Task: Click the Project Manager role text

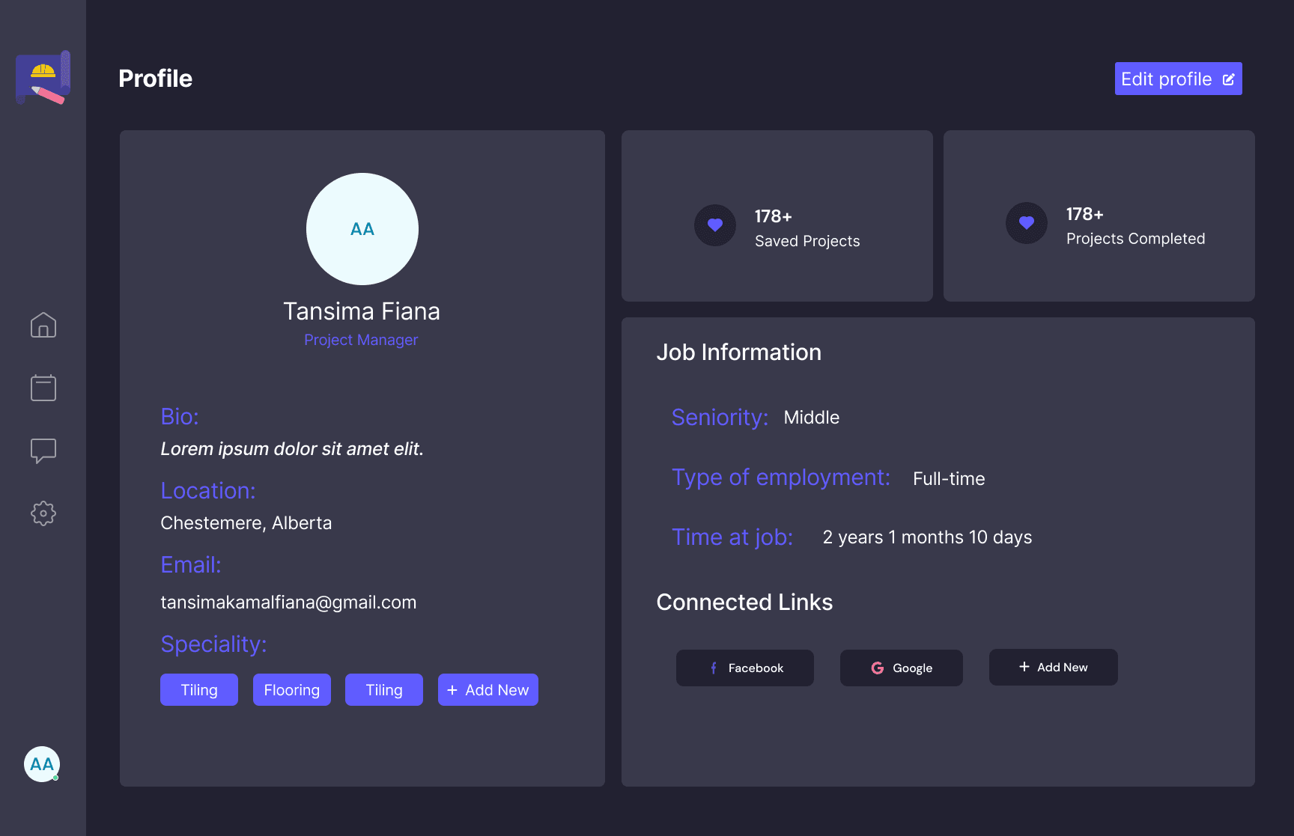Action: point(361,340)
